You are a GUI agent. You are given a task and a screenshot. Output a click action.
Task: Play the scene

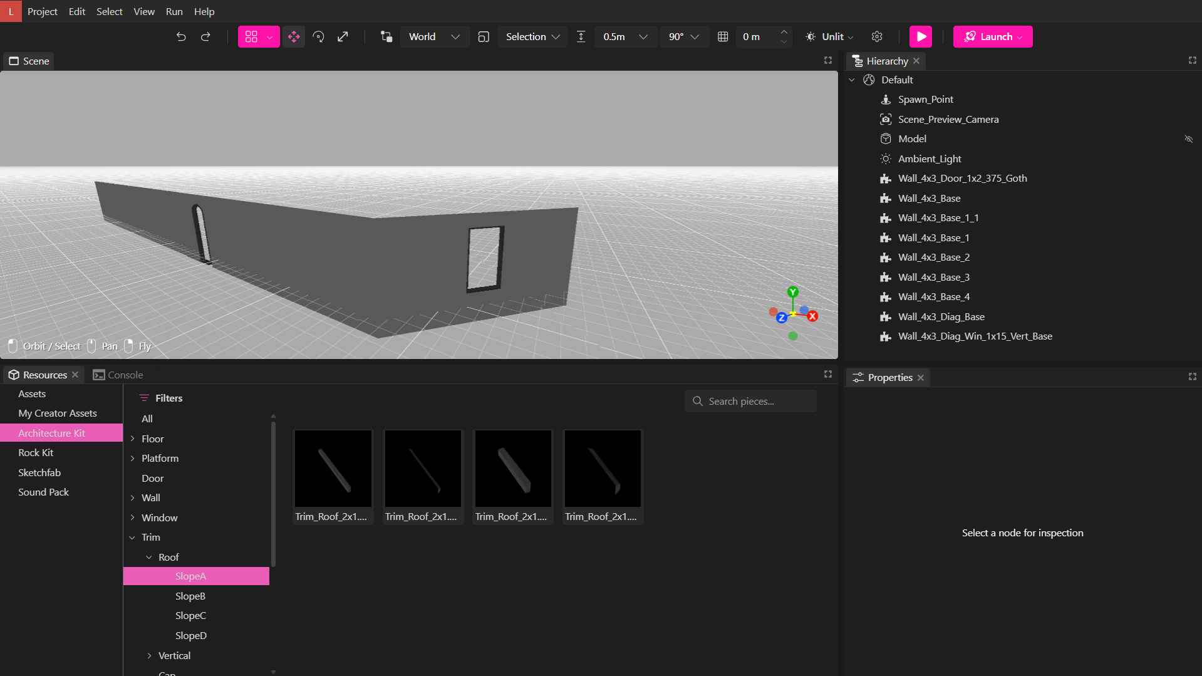click(921, 37)
